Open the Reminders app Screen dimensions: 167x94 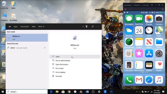139,65
